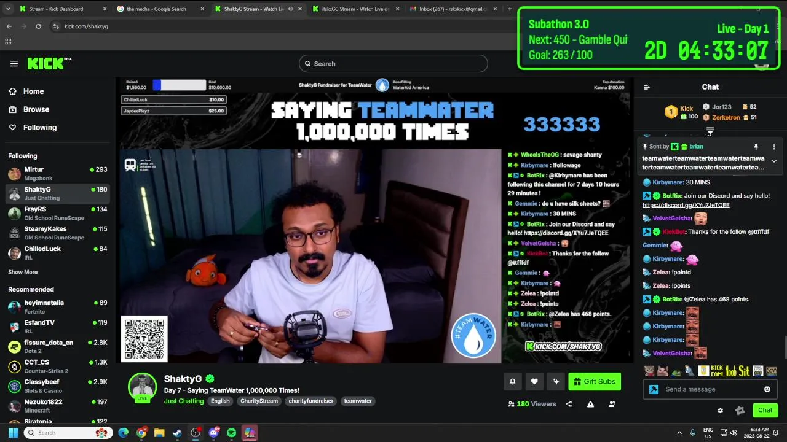The height and width of the screenshot is (442, 787).
Task: Focus the Kick search box
Action: [x=393, y=64]
